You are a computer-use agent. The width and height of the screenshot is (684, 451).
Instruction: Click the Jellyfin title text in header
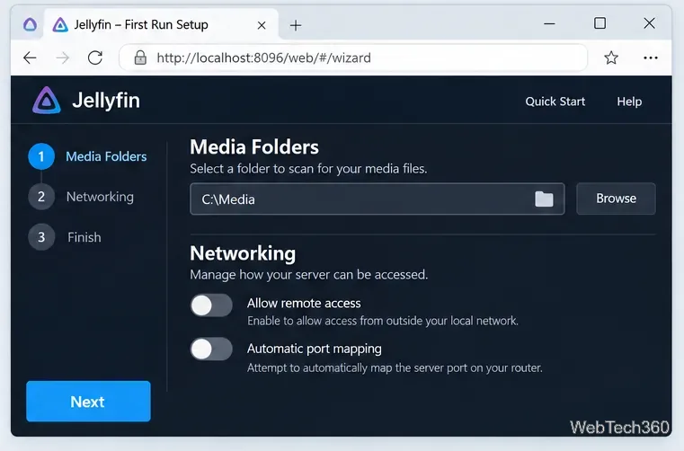106,101
